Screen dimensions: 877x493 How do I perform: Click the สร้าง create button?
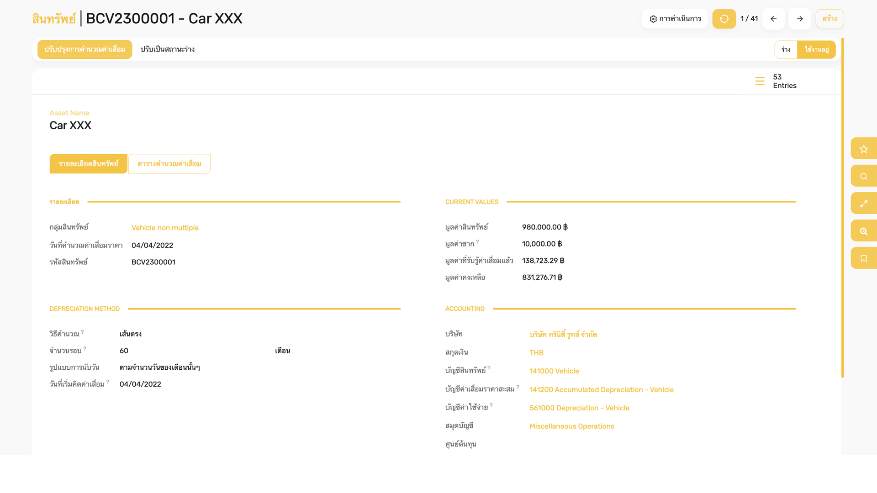point(829,19)
